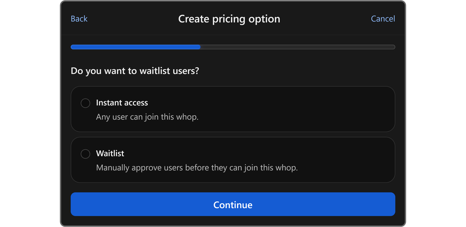Click the waitlist question heading text
The image size is (466, 227).
(x=135, y=70)
